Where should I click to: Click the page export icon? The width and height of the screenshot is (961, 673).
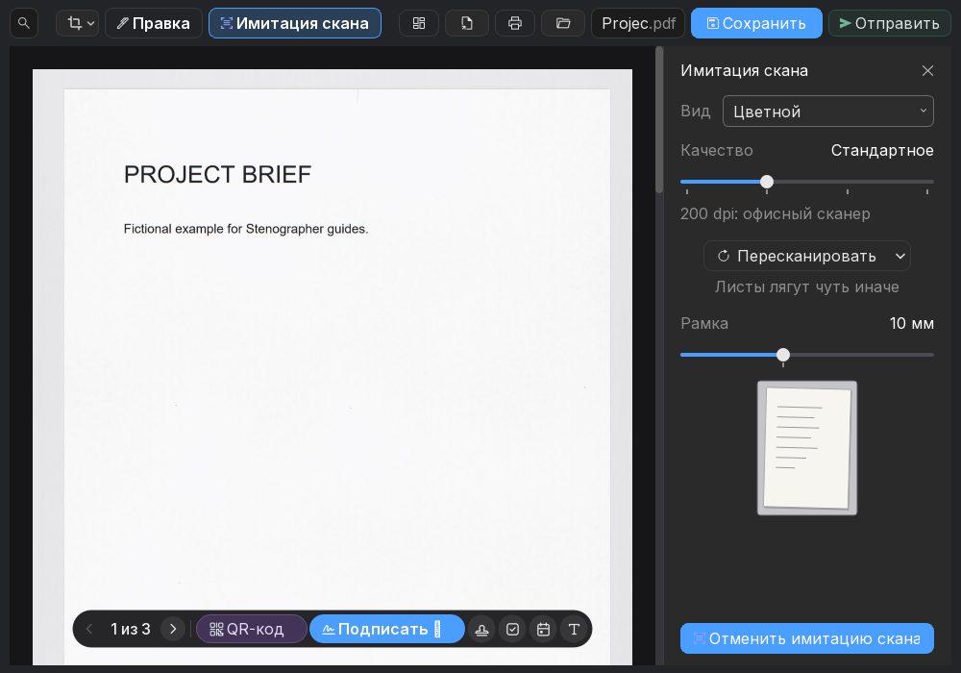[467, 23]
